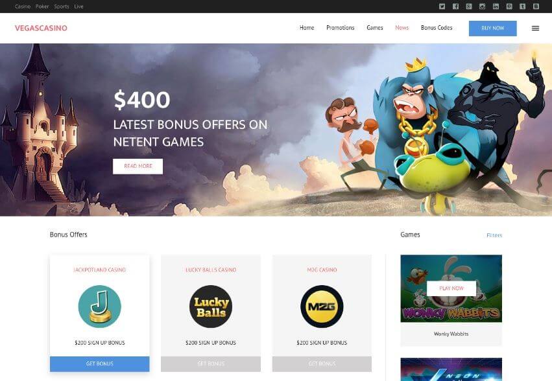This screenshot has width=552, height=381.
Task: Click the Lucky Balls casino logo
Action: point(211,306)
